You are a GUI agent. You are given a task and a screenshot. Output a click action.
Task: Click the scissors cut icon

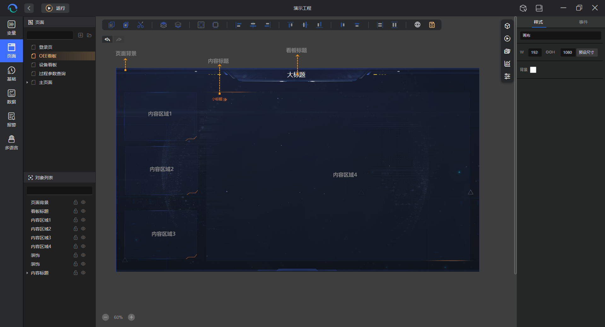point(141,25)
